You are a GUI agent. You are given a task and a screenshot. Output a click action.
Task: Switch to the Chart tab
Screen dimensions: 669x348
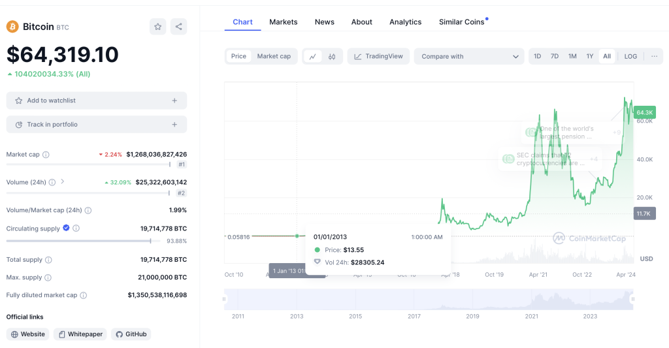[x=242, y=22]
